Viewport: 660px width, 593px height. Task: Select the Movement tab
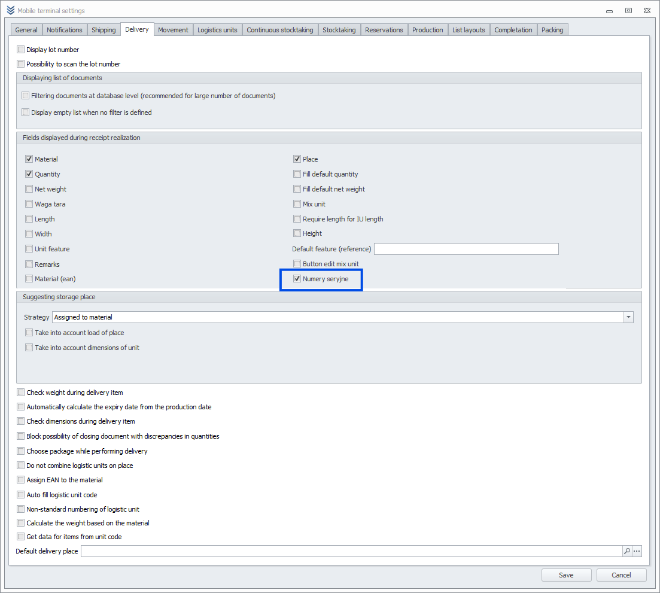tap(173, 30)
